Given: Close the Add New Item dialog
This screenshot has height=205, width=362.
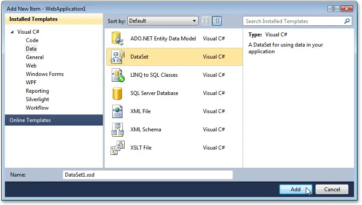Looking at the screenshot, I should 346,9.
